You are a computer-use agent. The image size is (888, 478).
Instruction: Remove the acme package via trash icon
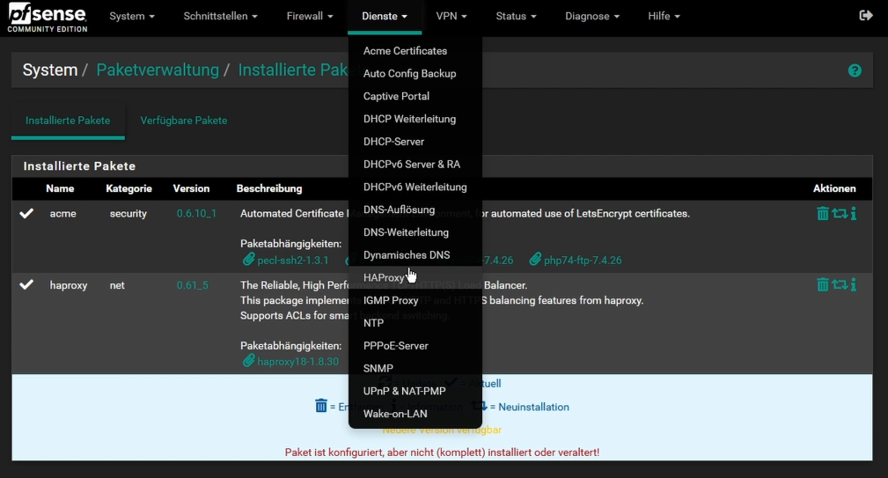pyautogui.click(x=822, y=214)
